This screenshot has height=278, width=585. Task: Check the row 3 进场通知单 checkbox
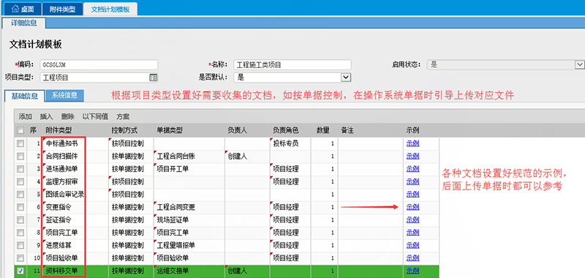[20, 169]
